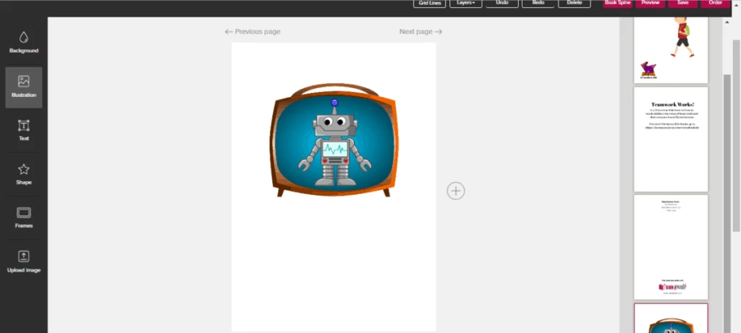Click the Delete button

pos(574,4)
